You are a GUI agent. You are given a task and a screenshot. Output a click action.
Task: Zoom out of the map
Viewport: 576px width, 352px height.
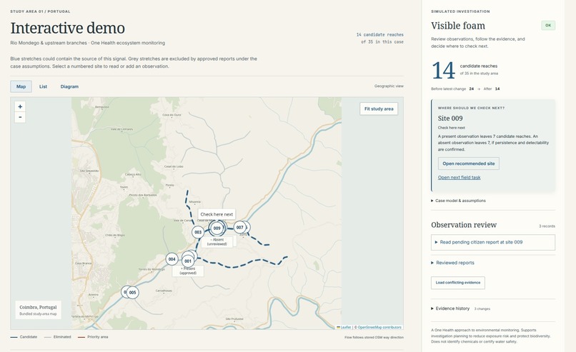20,117
